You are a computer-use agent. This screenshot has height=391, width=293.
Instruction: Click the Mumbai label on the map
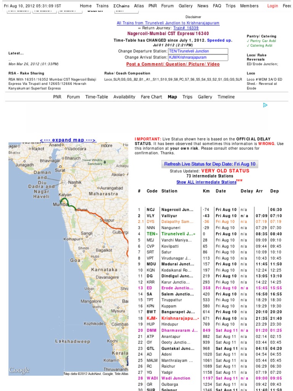click(x=60, y=205)
